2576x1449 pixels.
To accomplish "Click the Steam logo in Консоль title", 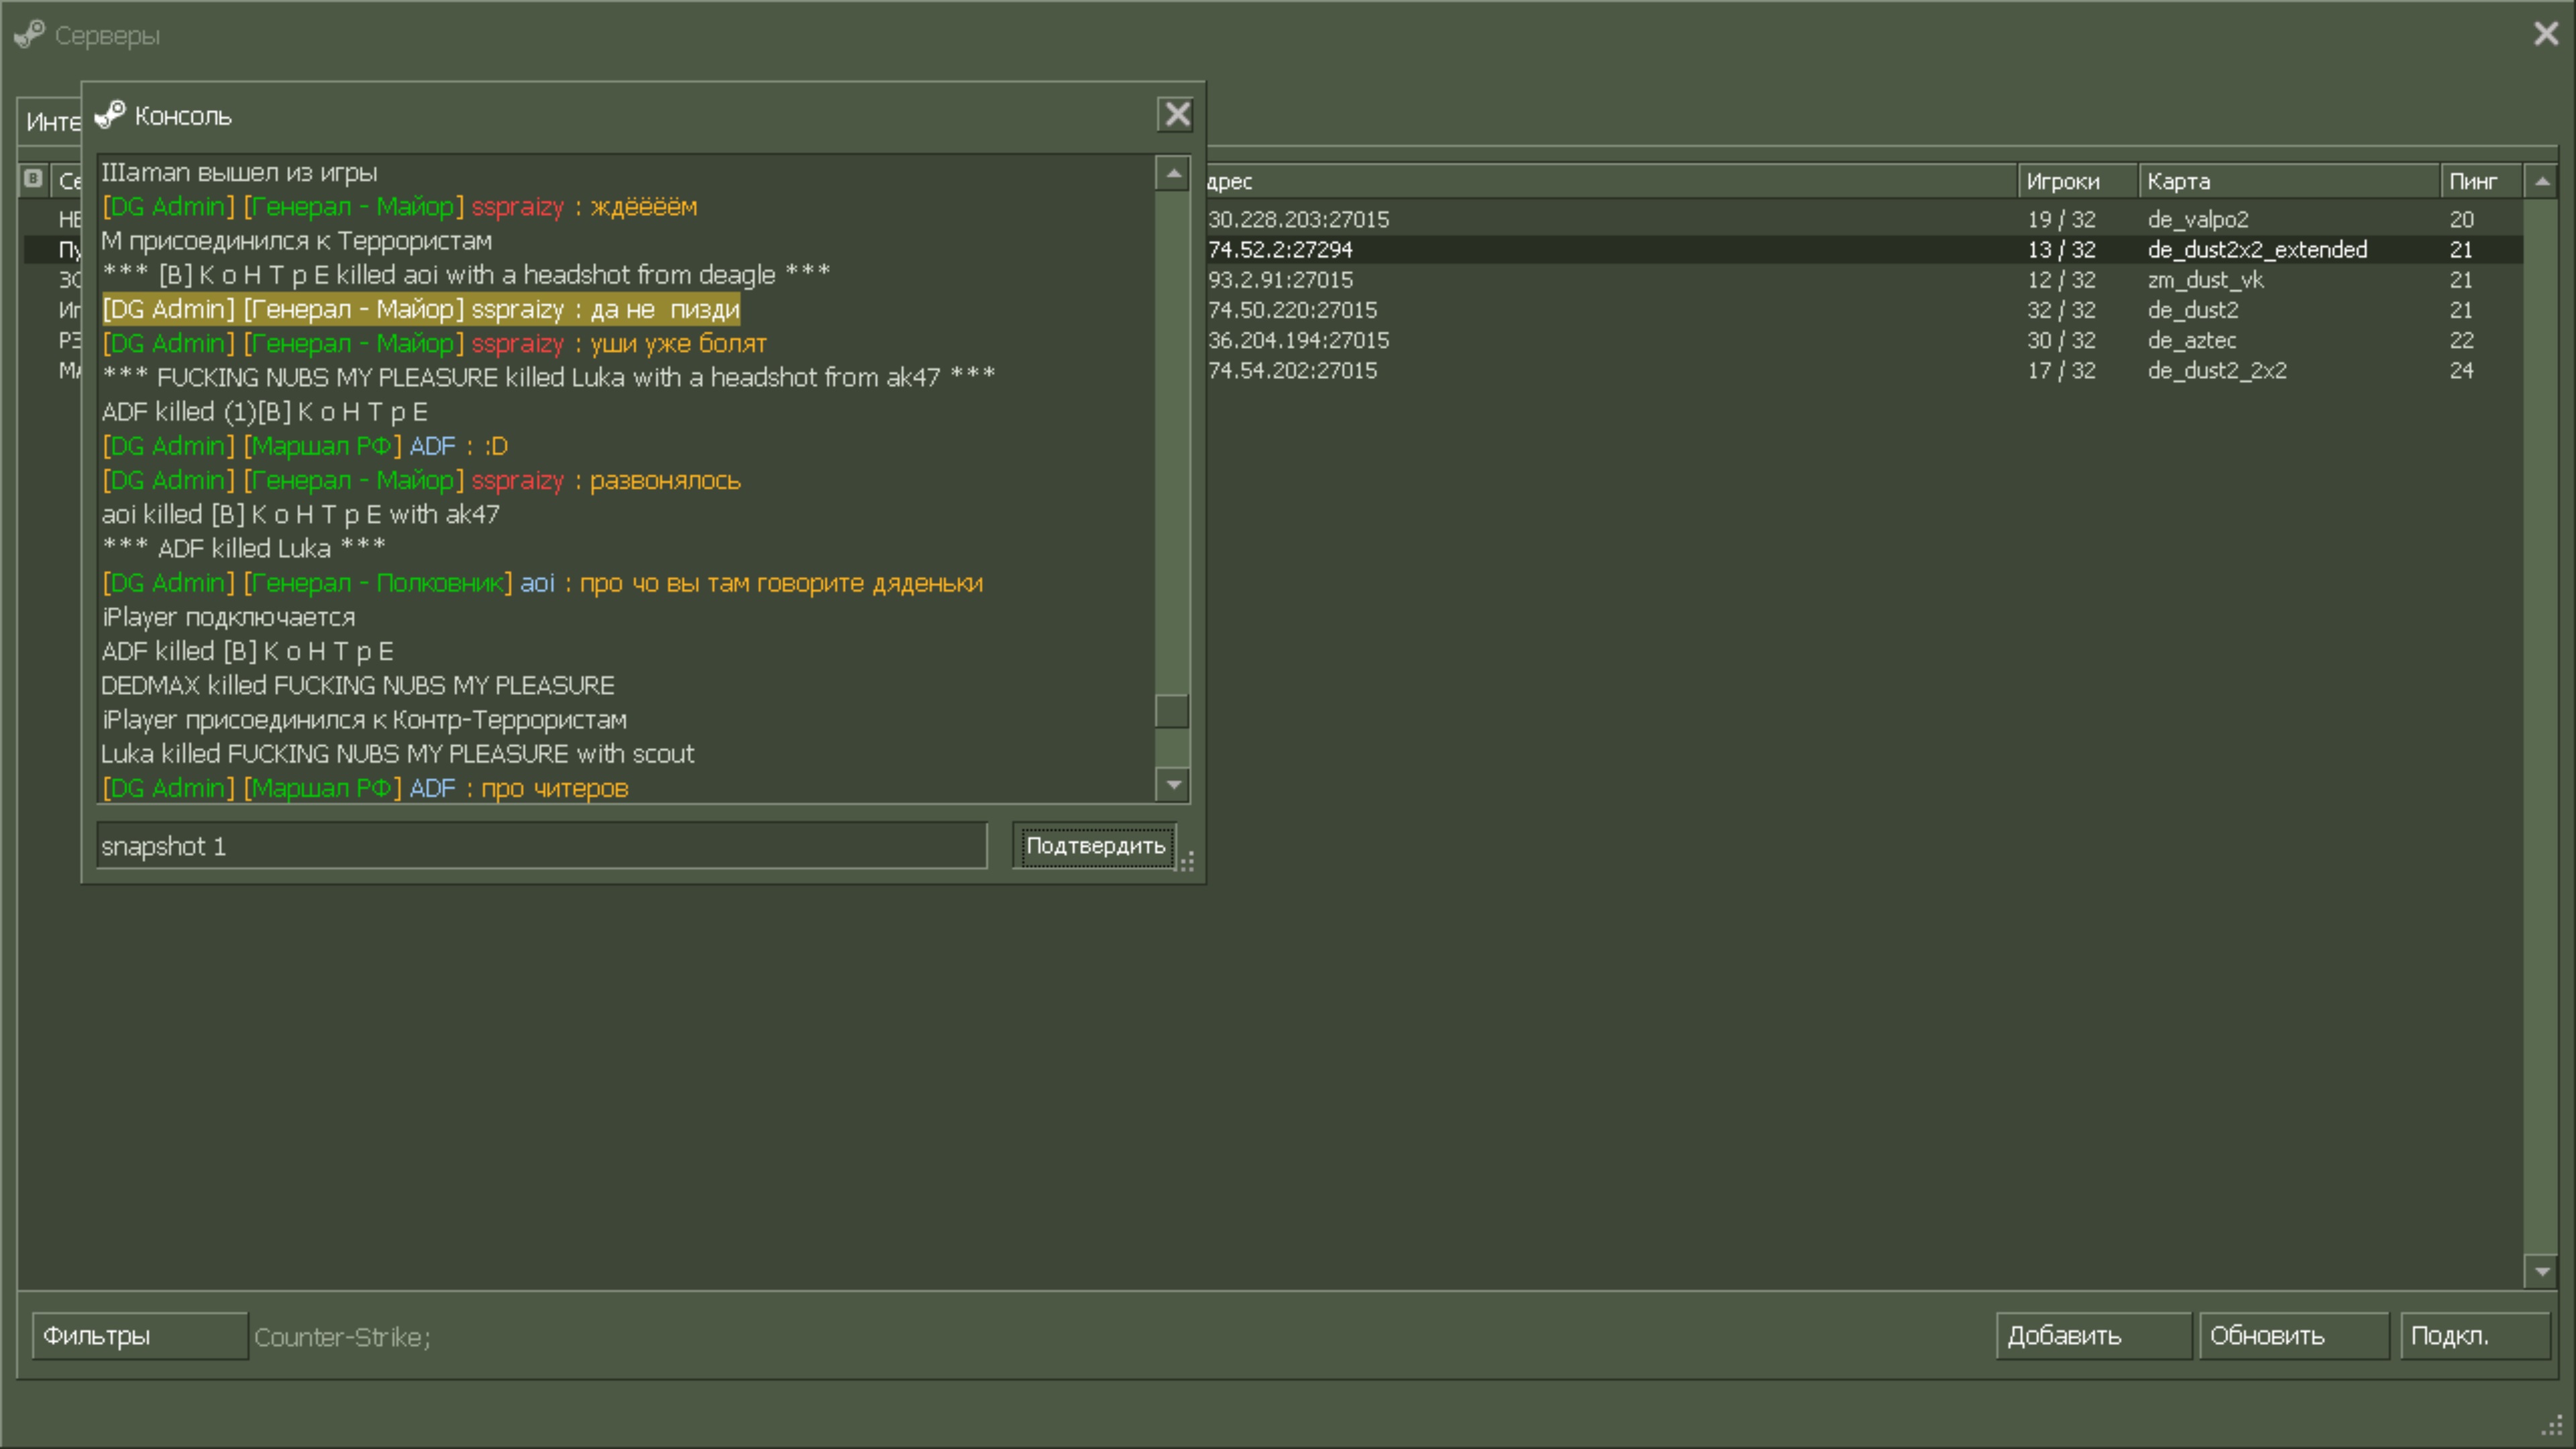I will [110, 115].
